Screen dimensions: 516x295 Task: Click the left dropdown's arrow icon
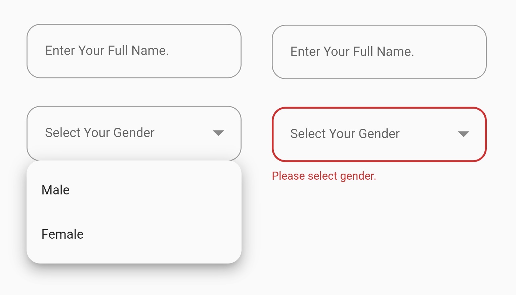tap(218, 133)
